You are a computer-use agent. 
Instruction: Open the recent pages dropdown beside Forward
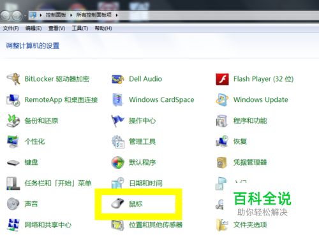pyautogui.click(x=25, y=16)
